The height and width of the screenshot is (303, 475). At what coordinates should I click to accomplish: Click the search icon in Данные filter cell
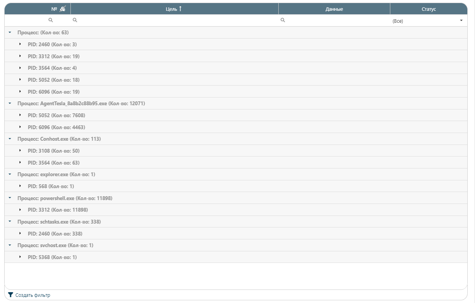[283, 20]
